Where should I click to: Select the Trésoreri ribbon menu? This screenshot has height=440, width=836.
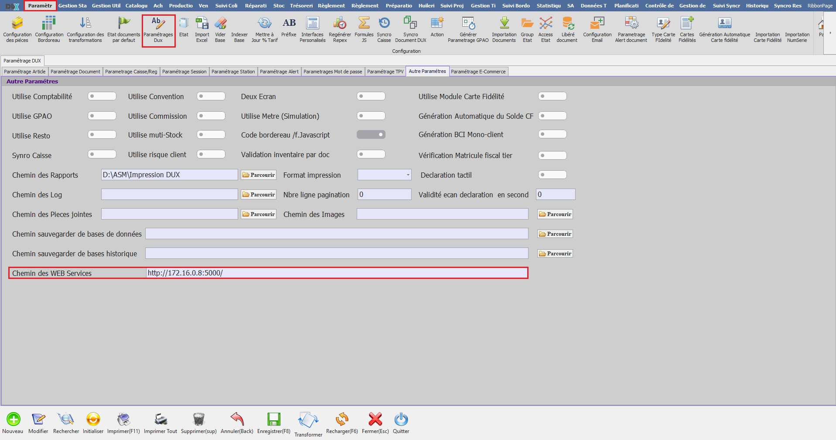301,5
